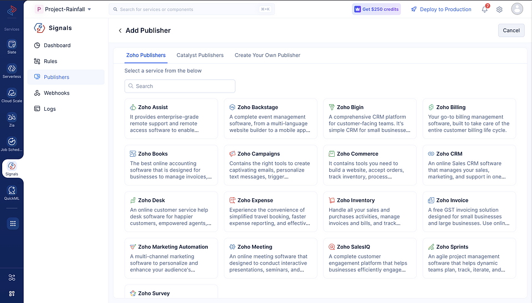This screenshot has width=532, height=303.
Task: Click Get $250 credits button
Action: [376, 9]
